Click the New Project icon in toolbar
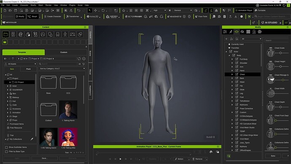The height and width of the screenshot is (164, 291). [5, 11]
